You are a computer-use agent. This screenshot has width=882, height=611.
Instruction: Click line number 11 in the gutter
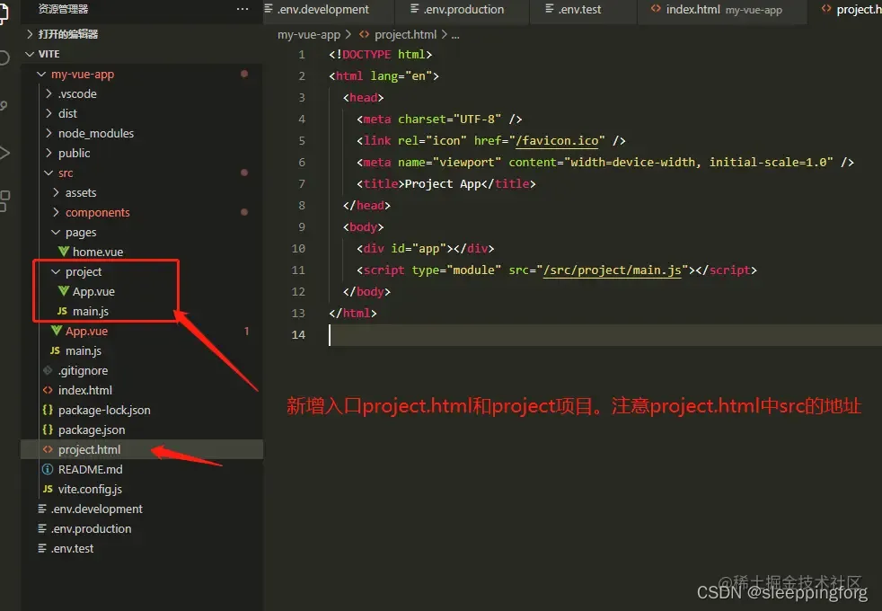point(298,270)
